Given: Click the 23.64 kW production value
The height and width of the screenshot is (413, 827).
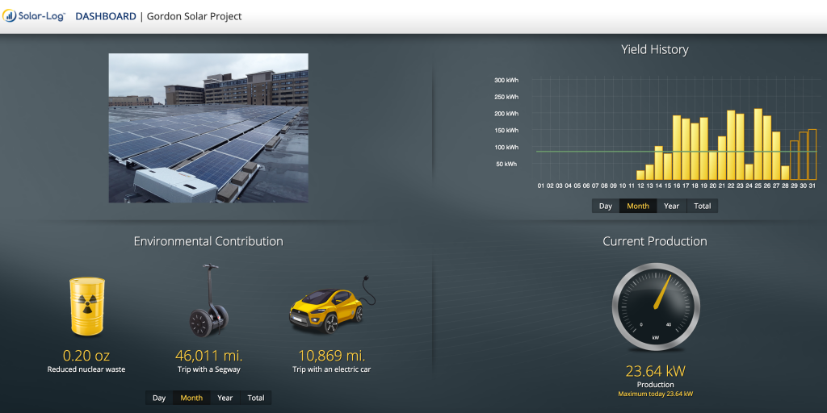Looking at the screenshot, I should pyautogui.click(x=656, y=371).
